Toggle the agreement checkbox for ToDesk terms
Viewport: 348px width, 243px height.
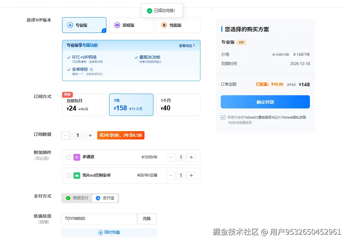click(223, 117)
